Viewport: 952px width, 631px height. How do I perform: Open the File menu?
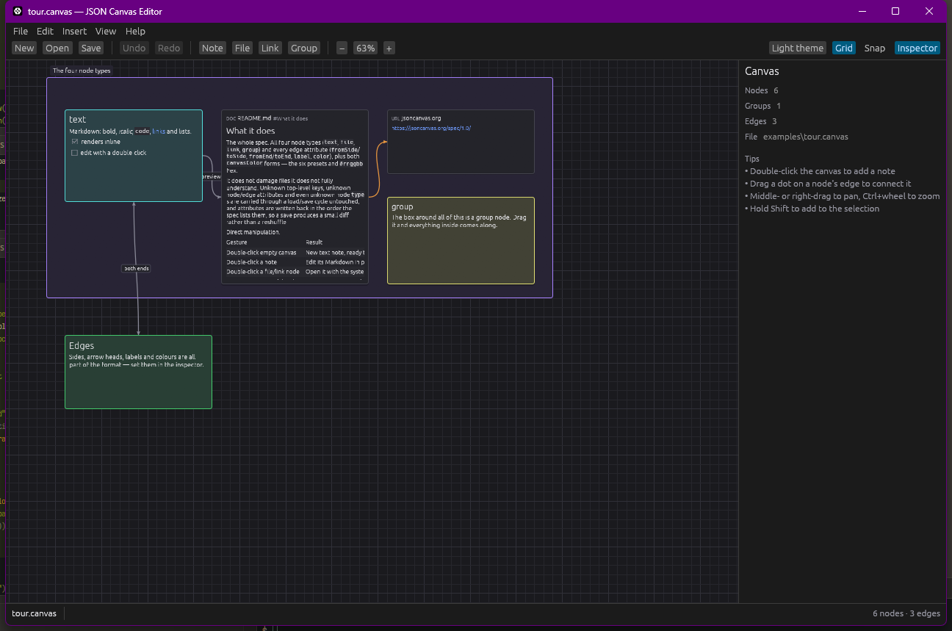[21, 31]
